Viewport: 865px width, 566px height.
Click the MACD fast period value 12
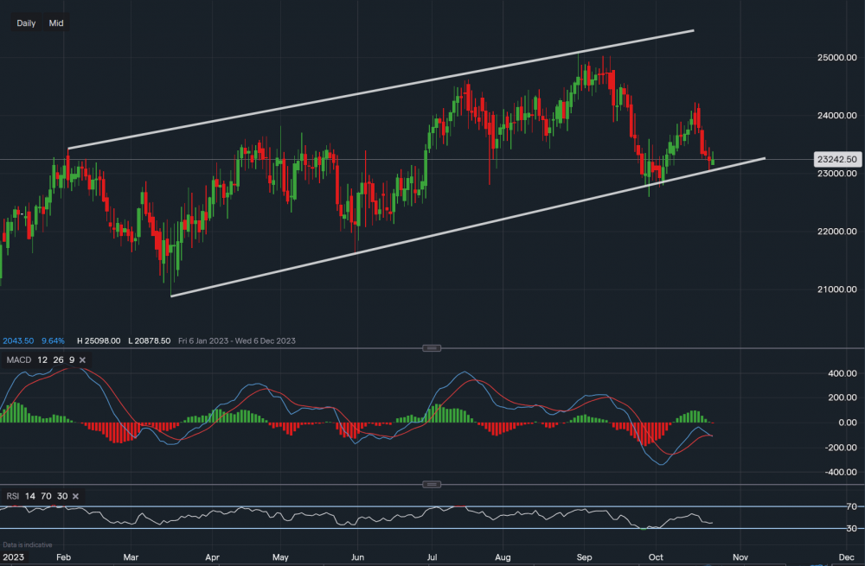click(42, 359)
